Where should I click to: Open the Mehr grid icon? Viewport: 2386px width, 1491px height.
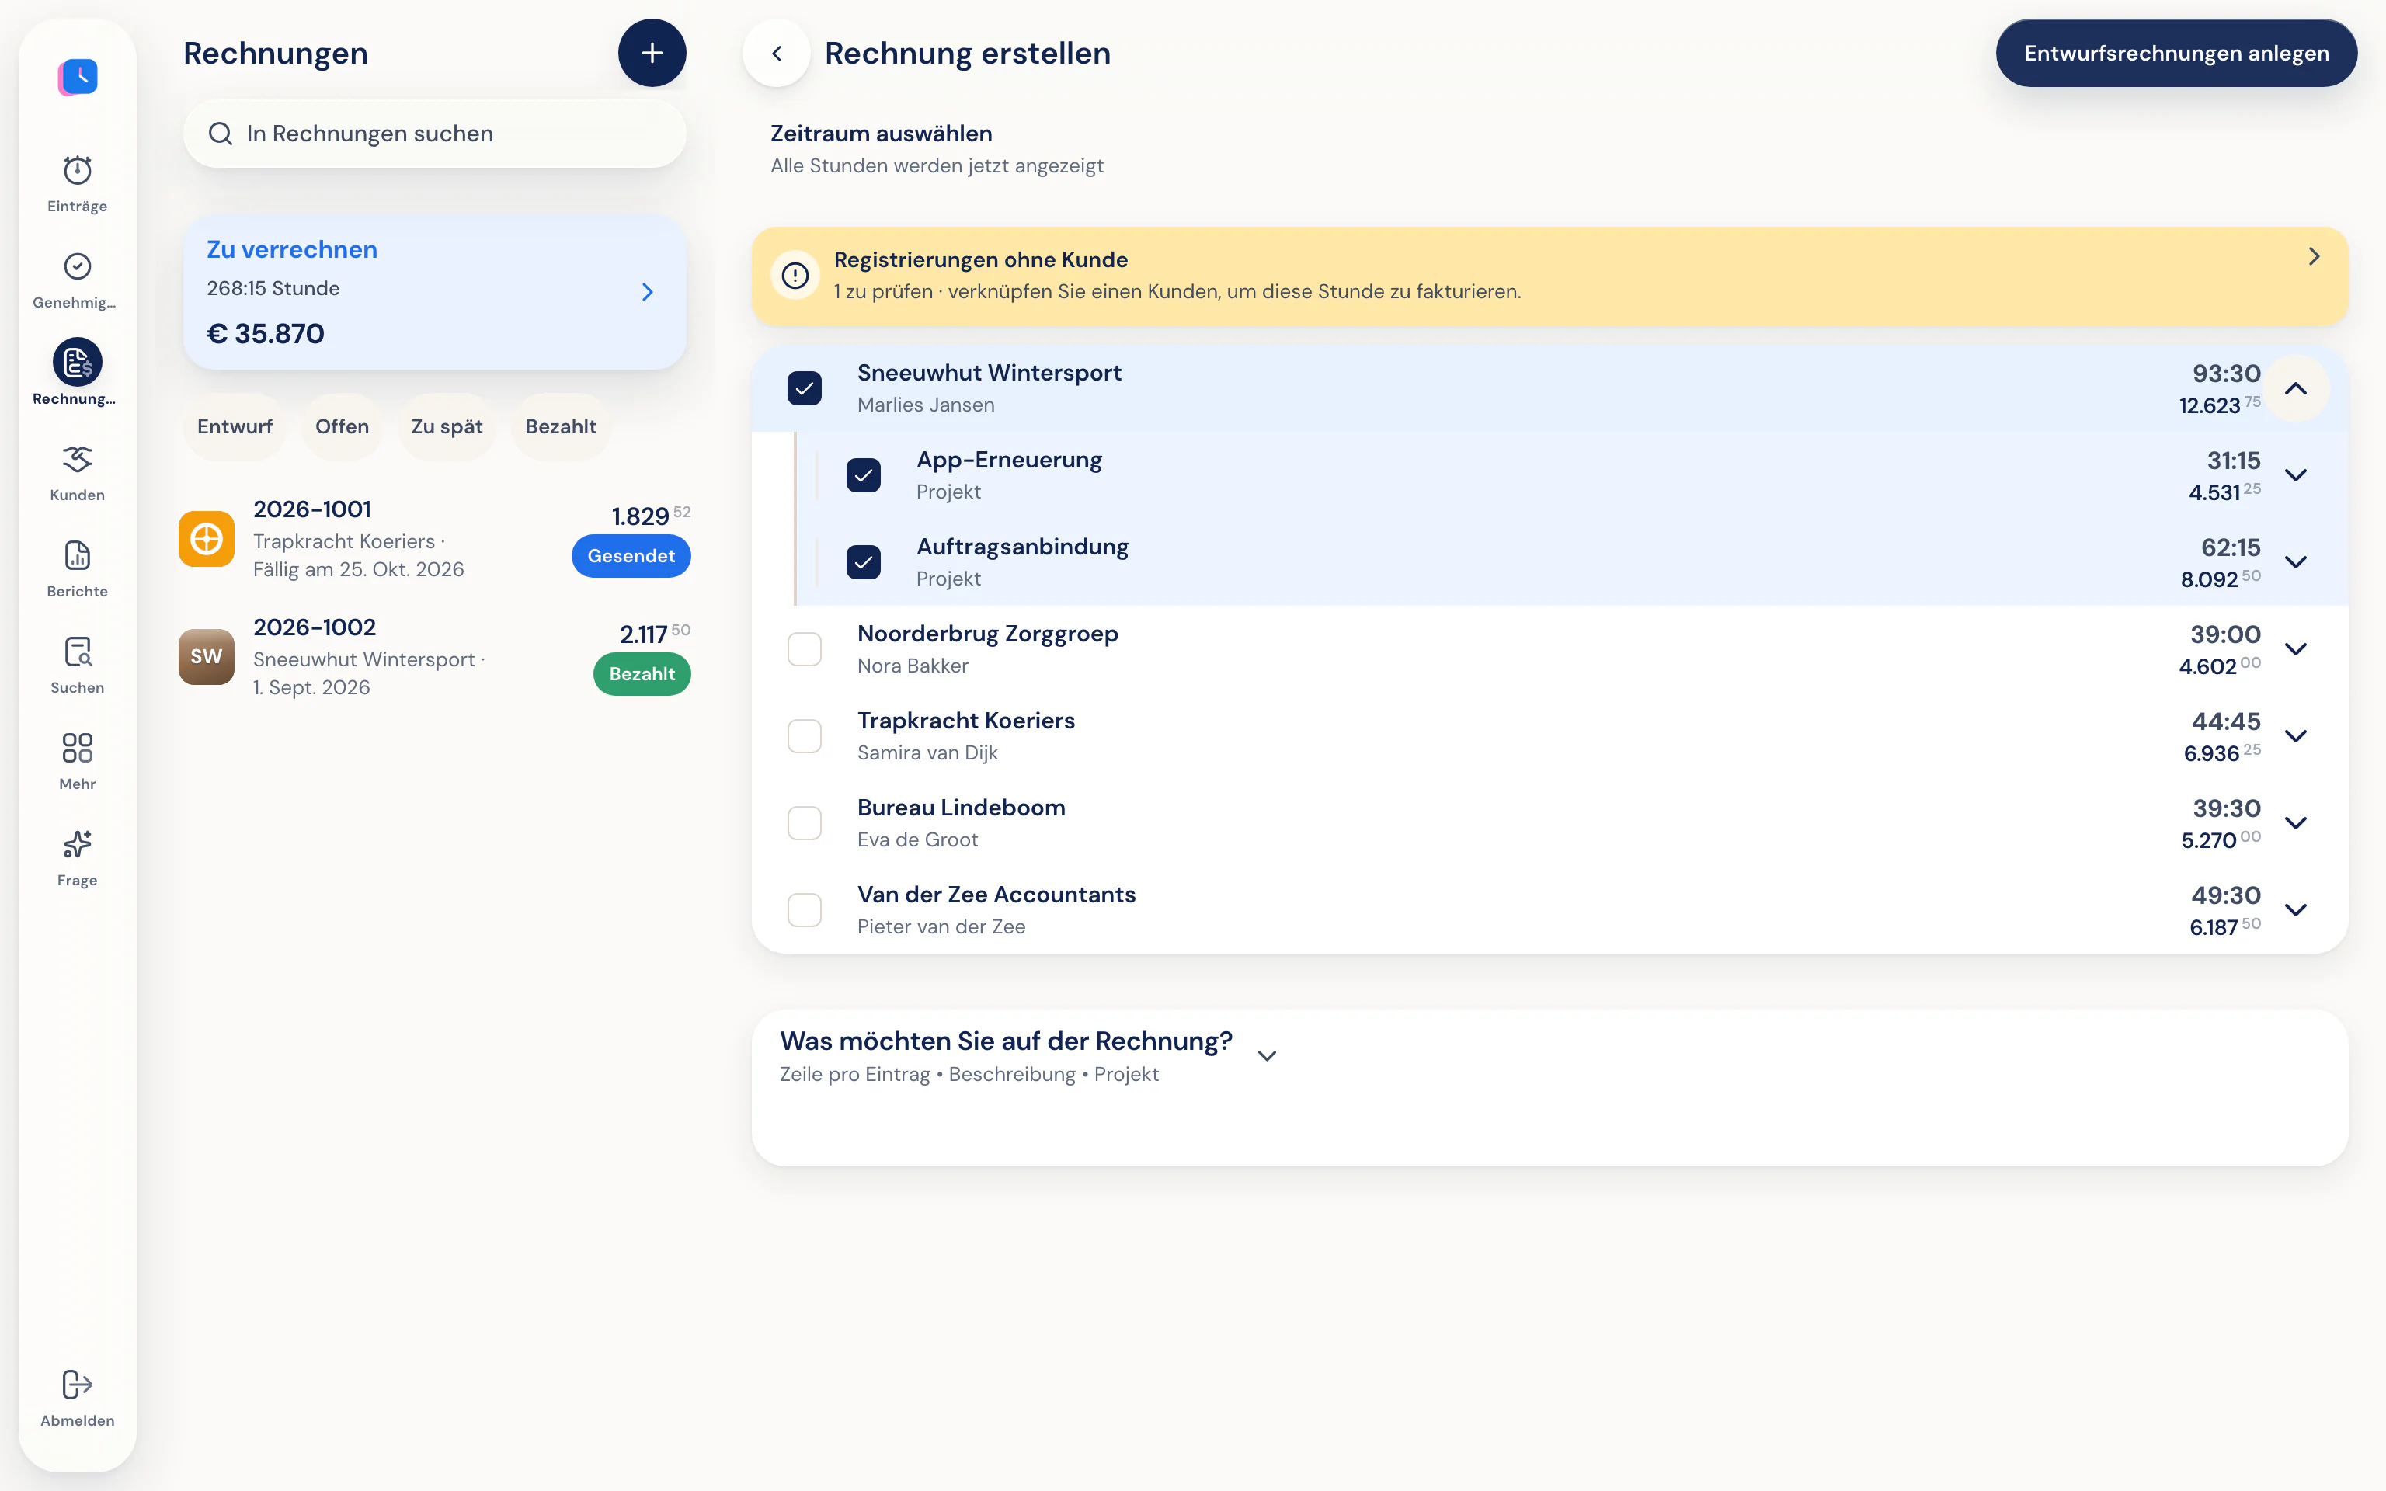coord(77,748)
